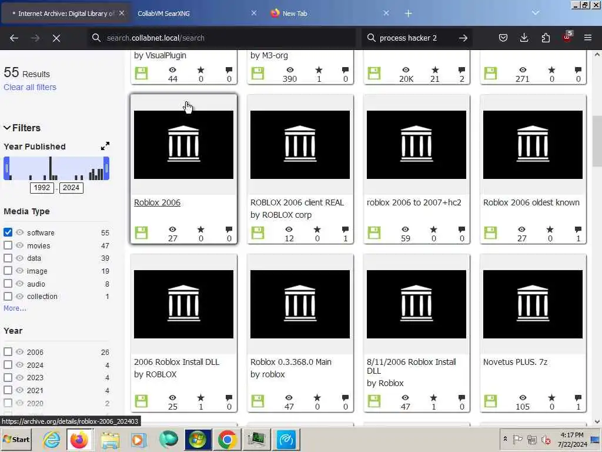The width and height of the screenshot is (602, 452).
Task: Click the favorites star on ROBLOX 2006 client REAL
Action: pos(317,230)
